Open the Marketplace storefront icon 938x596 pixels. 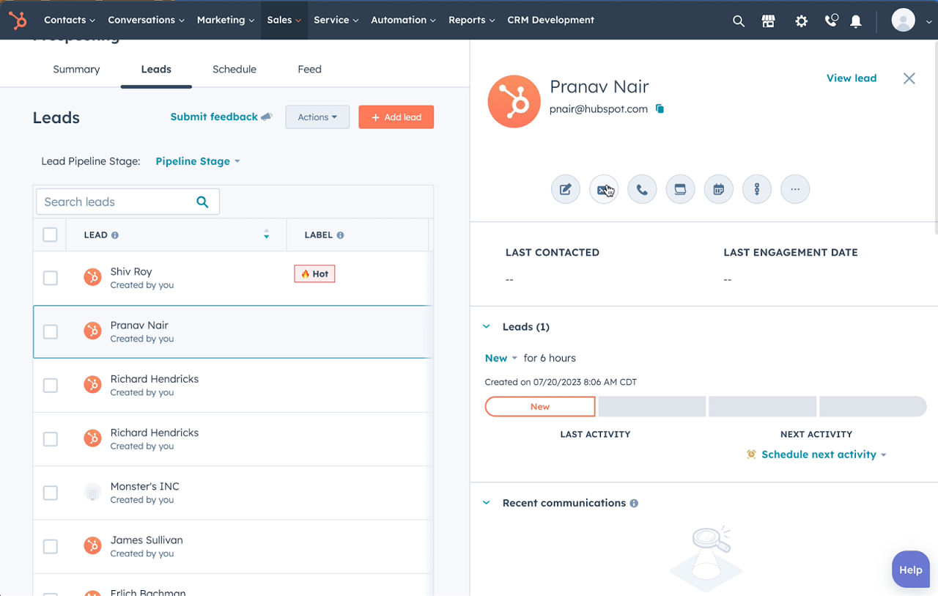pyautogui.click(x=769, y=21)
